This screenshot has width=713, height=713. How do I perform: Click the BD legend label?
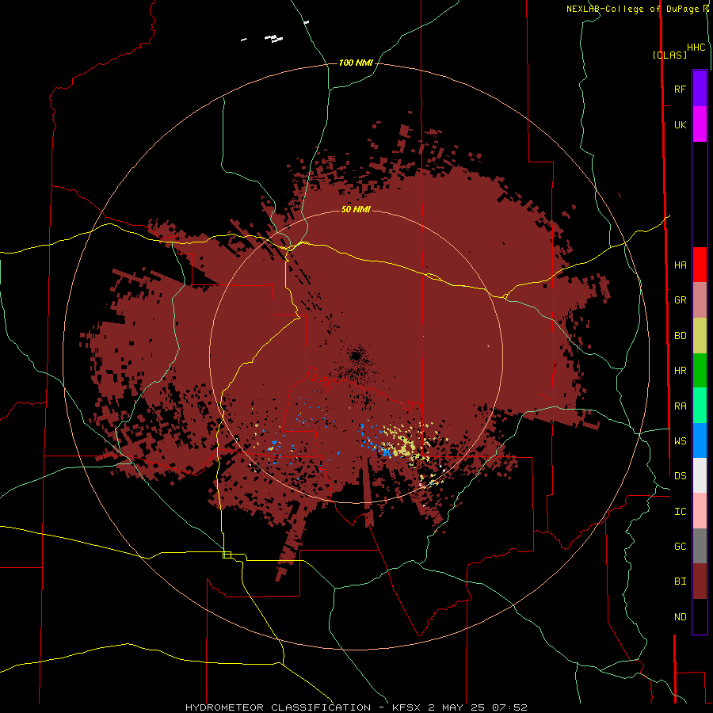680,336
